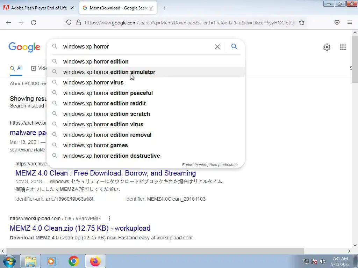
Task: Open the network tray icon
Action: [x=306, y=261]
